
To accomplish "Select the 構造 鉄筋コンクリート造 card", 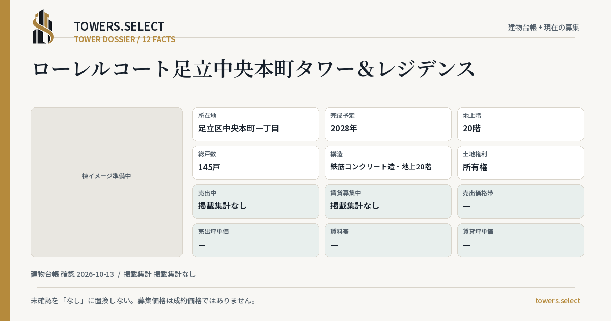I will 388,163.
